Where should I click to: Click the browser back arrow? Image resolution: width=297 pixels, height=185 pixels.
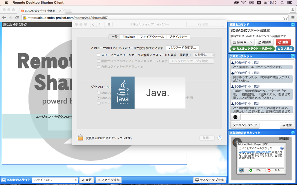(x=4, y=18)
